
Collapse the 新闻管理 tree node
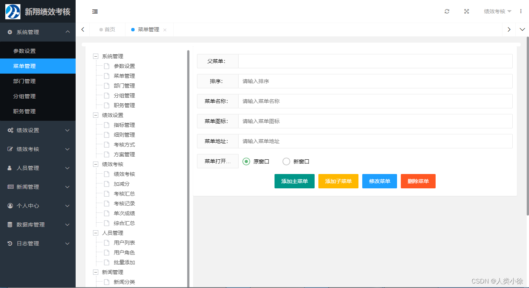pos(95,272)
